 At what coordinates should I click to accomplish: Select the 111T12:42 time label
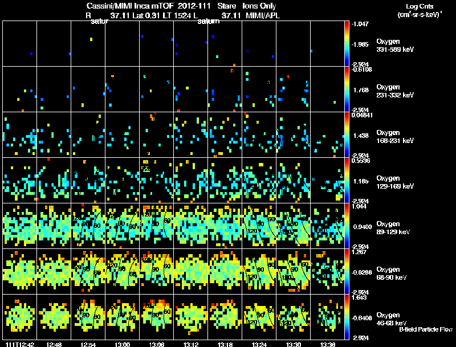(x=20, y=344)
